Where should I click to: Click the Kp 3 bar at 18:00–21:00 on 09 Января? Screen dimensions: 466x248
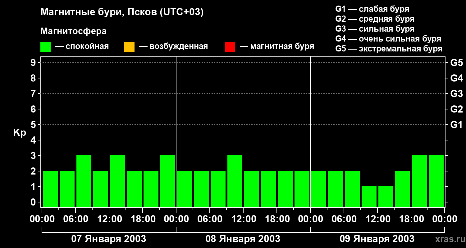tap(419, 181)
